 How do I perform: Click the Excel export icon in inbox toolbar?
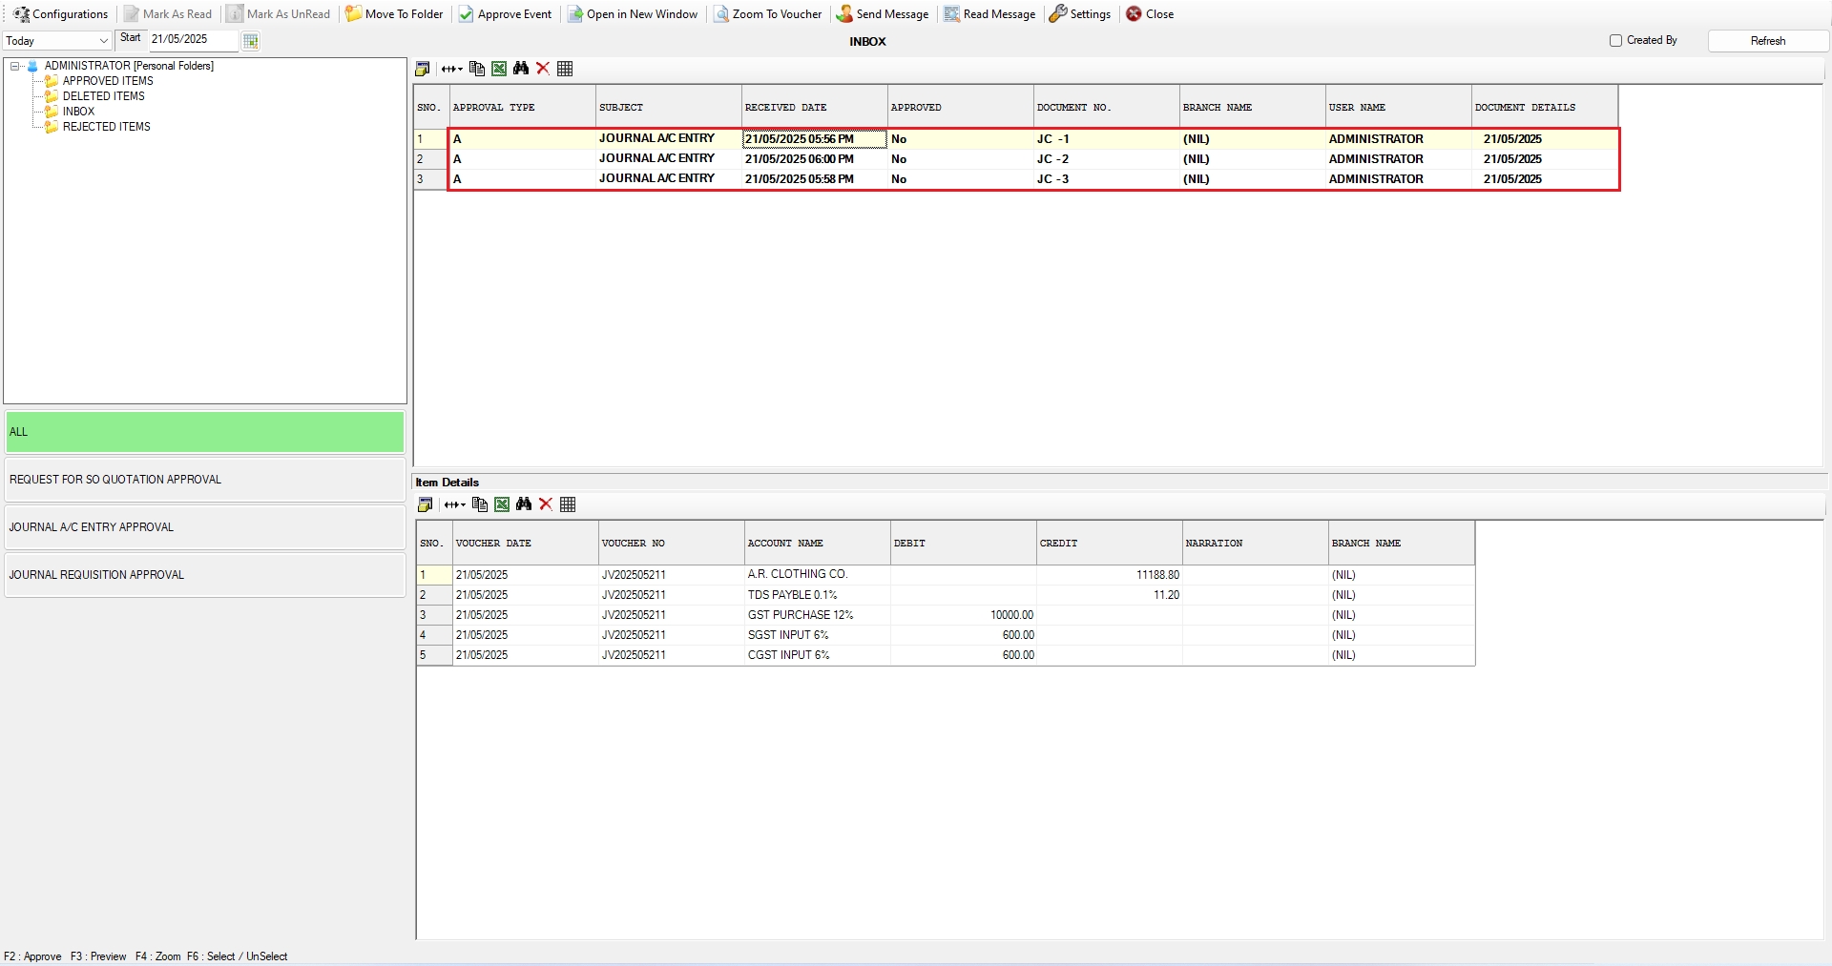(x=499, y=69)
